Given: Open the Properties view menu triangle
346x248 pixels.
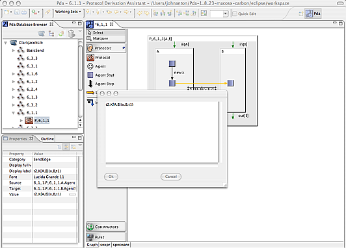Looking at the screenshot, I should (80, 145).
